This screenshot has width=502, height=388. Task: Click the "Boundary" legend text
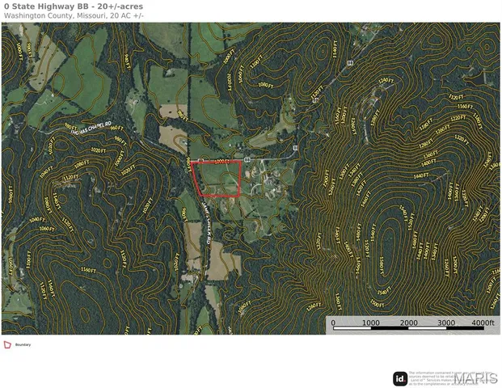[x=23, y=345]
